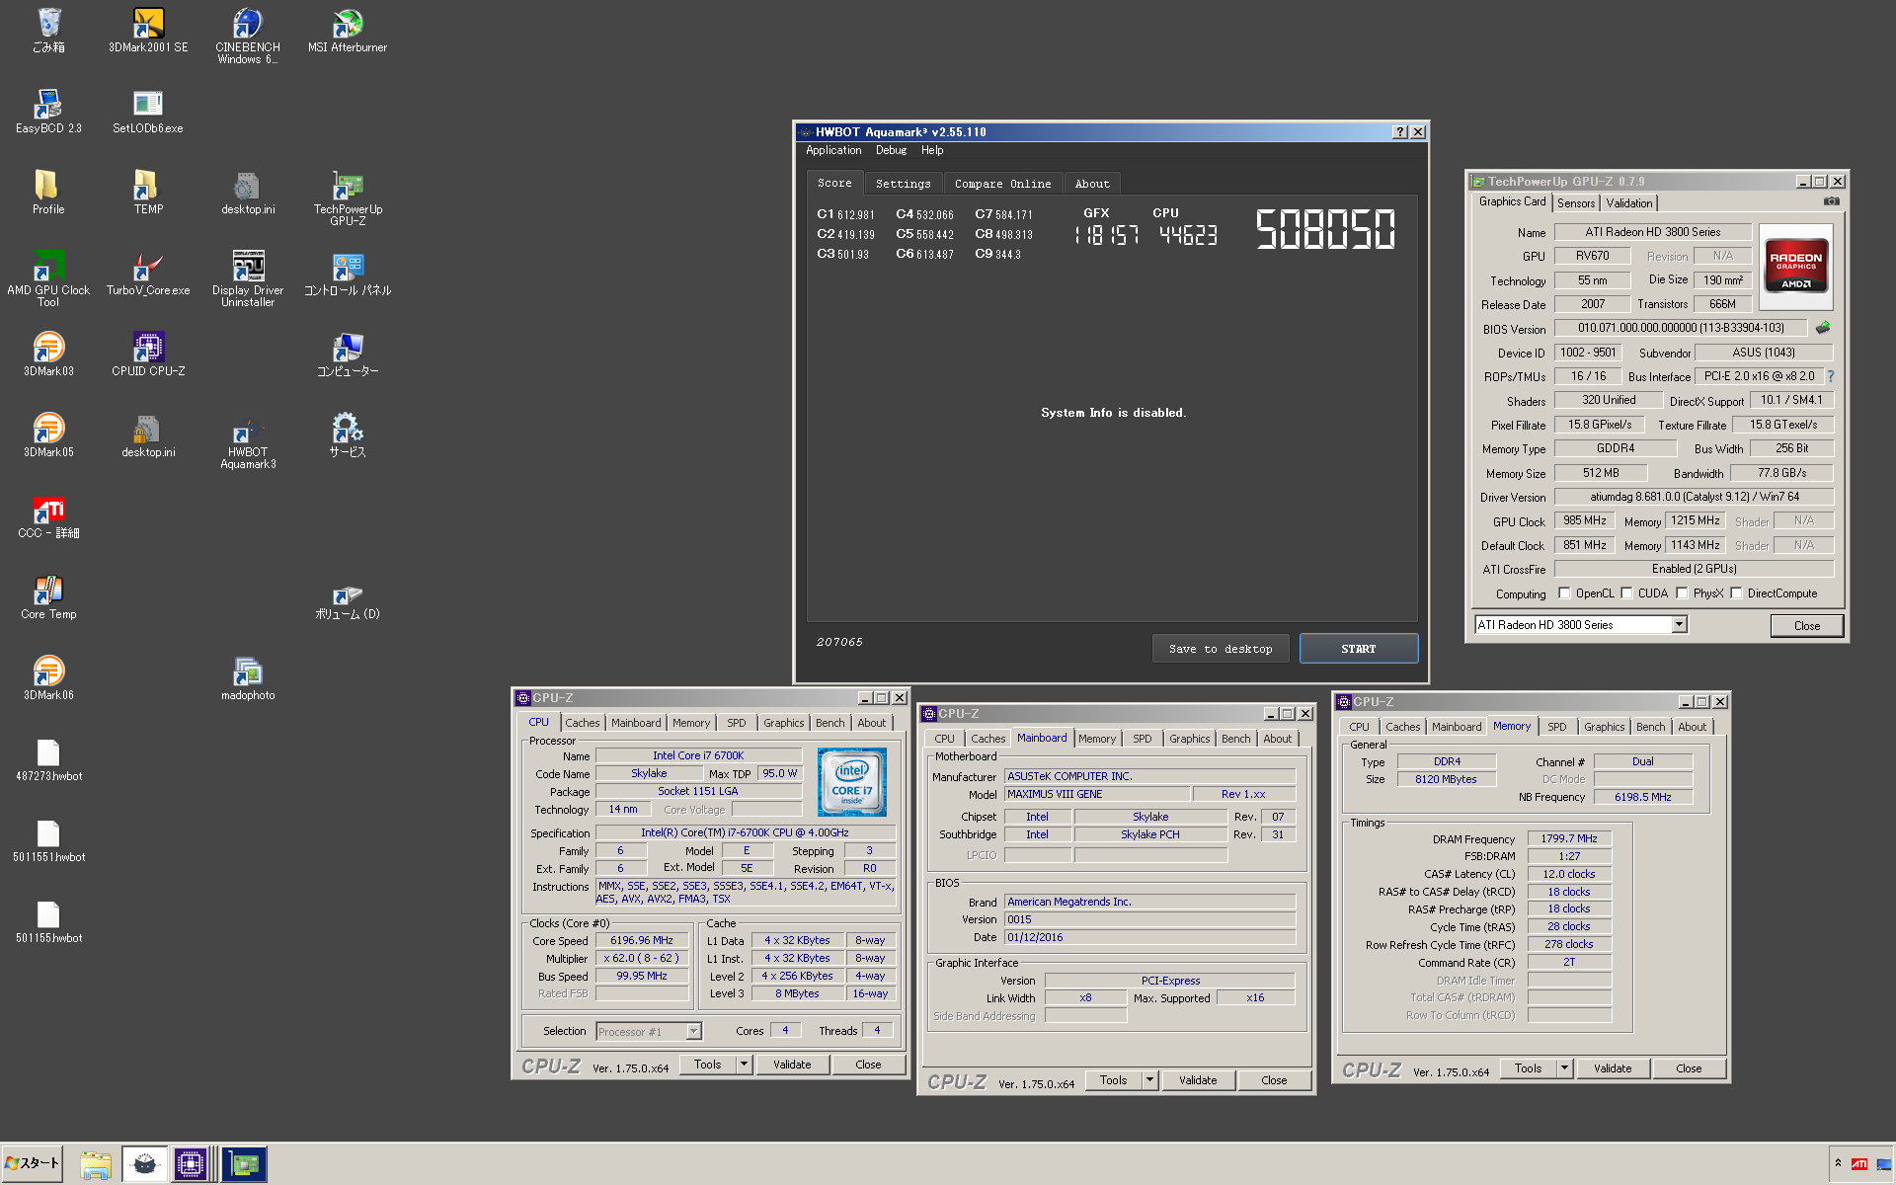Open 3DMark03 desktop shortcut

click(x=48, y=354)
